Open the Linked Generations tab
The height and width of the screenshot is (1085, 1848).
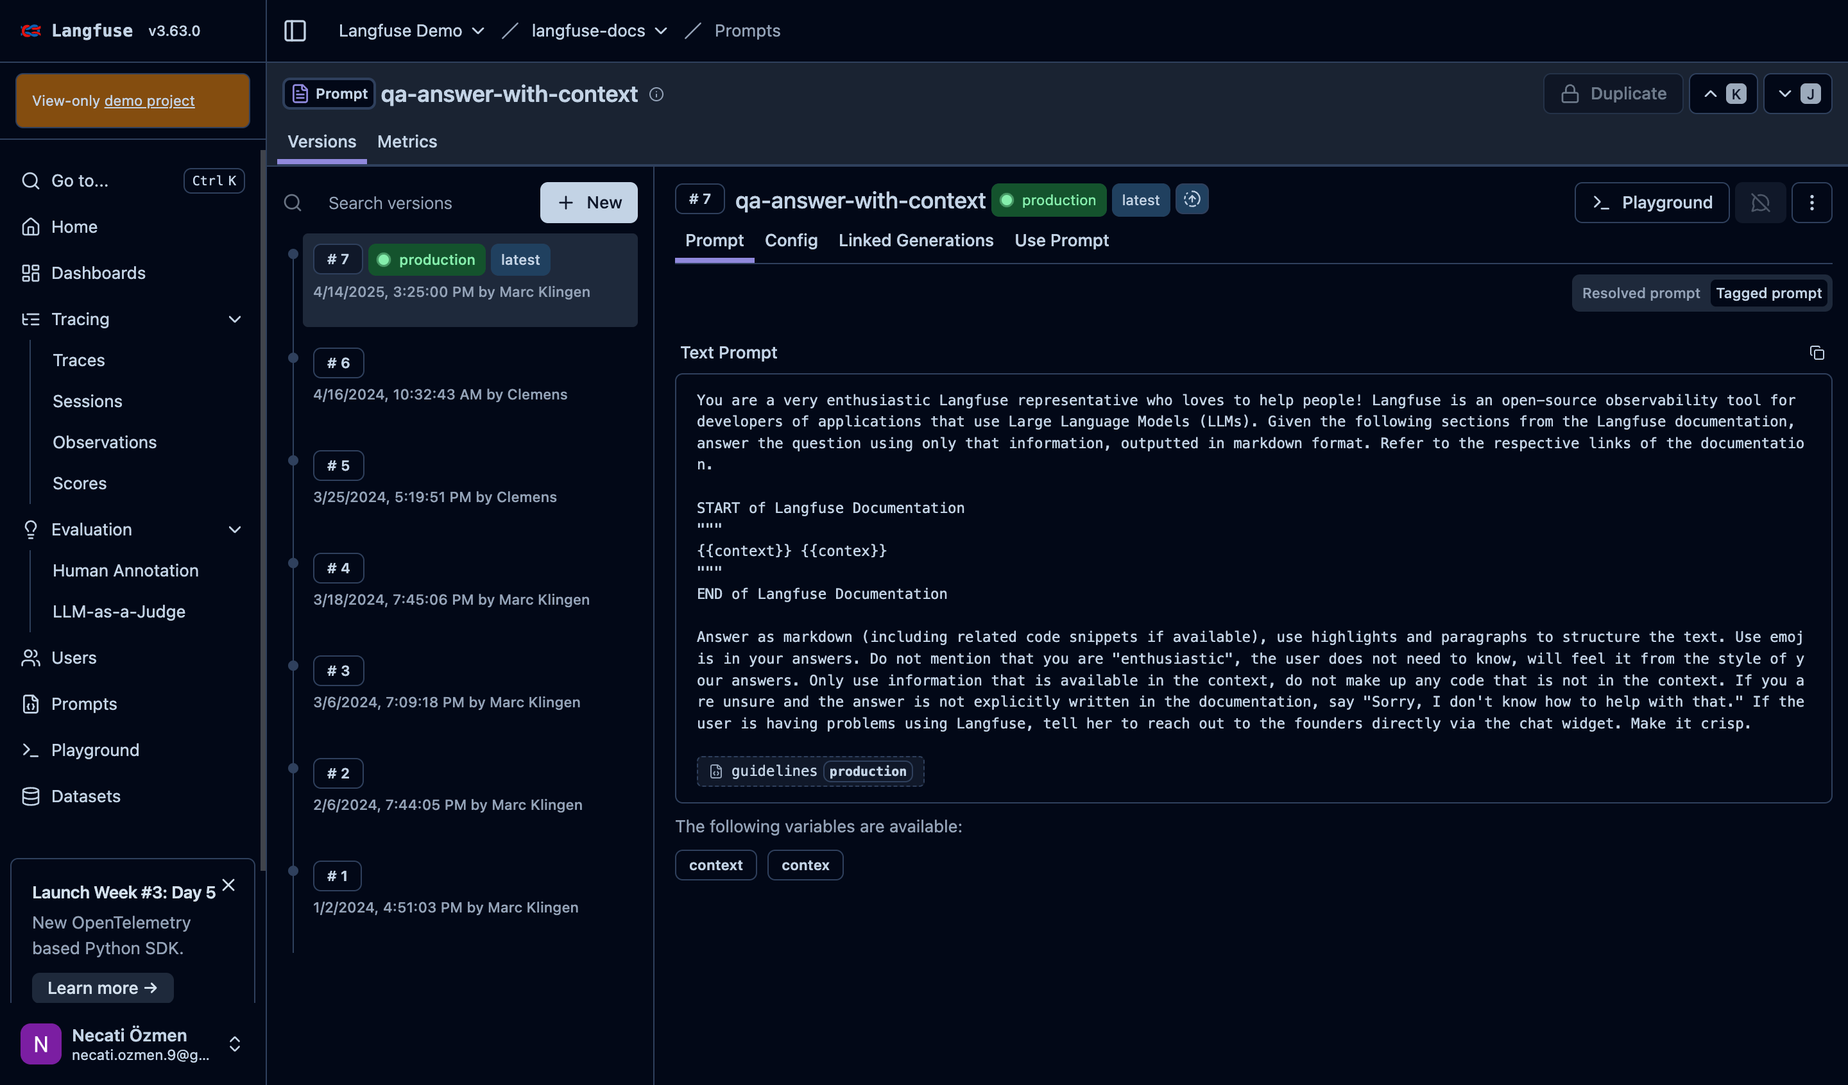915,240
